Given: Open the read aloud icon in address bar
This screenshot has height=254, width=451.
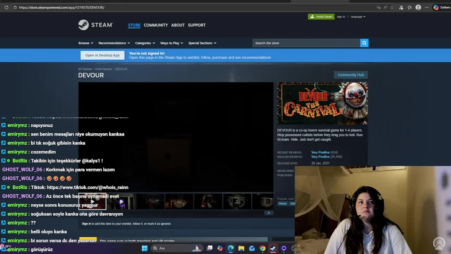Looking at the screenshot, I should tap(385, 7).
